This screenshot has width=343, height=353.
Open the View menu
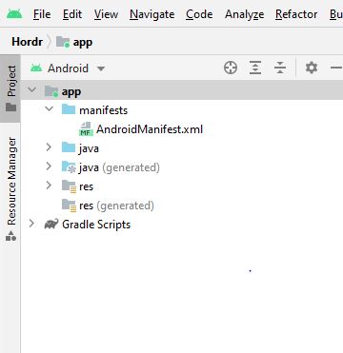[106, 14]
